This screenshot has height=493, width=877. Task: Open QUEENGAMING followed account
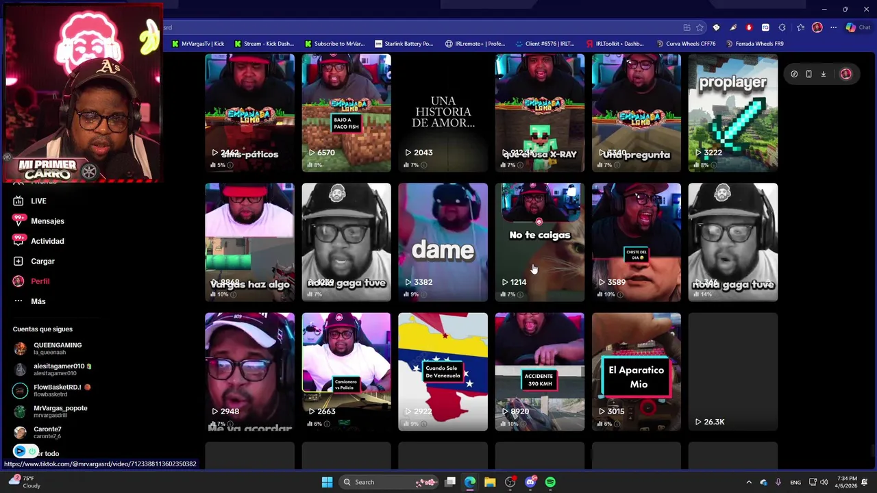click(48, 349)
